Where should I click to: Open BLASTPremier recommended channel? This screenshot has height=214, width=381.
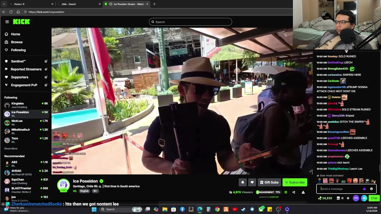(26, 190)
